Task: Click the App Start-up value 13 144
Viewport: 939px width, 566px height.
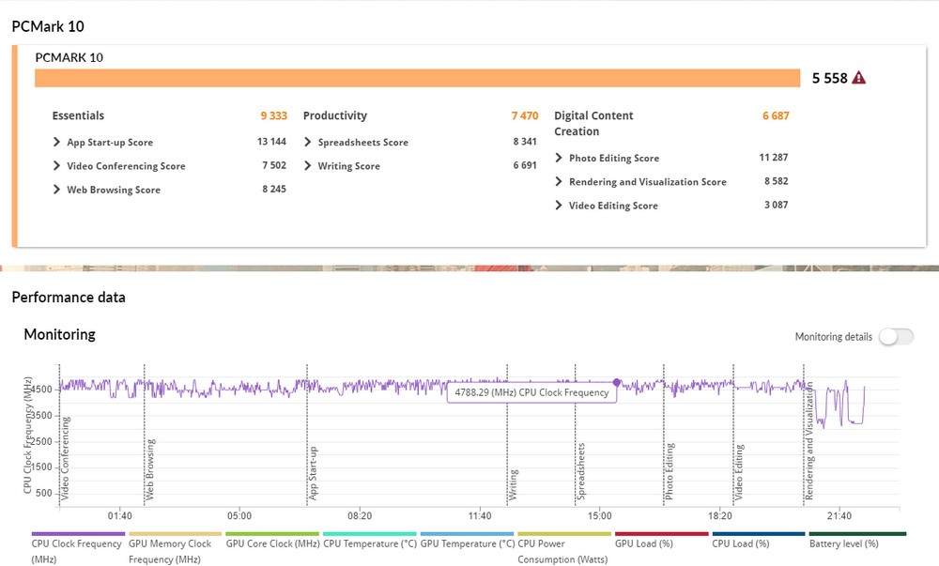Action: 271,142
